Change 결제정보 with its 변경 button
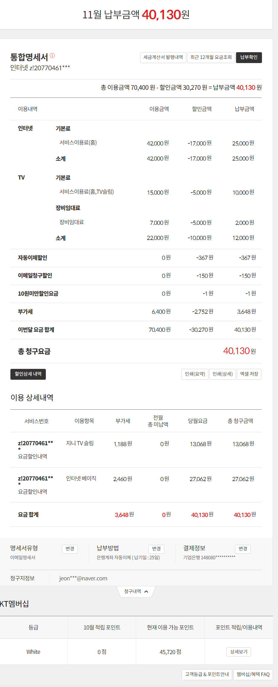Screen dimensions: 278x687 pyautogui.click(x=243, y=549)
